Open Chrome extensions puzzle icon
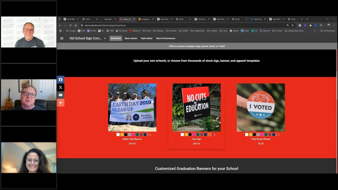The image size is (338, 190). [321, 25]
